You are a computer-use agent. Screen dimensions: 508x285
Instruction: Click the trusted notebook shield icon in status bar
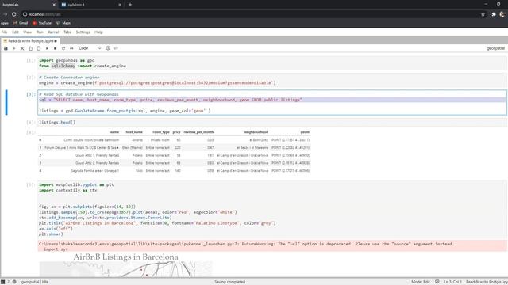[x=437, y=282]
